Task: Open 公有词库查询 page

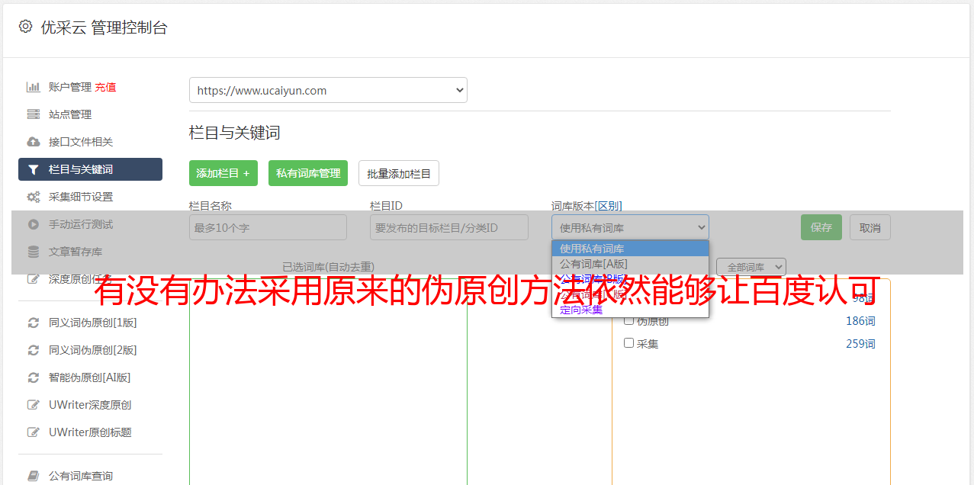Action: [x=81, y=476]
